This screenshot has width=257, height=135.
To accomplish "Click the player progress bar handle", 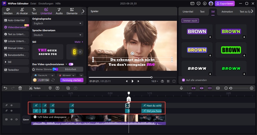I will tap(151, 77).
